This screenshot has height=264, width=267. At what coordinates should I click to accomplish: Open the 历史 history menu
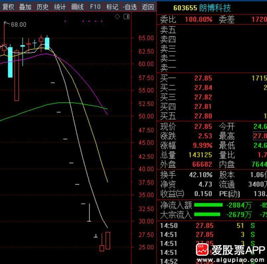(43, 7)
